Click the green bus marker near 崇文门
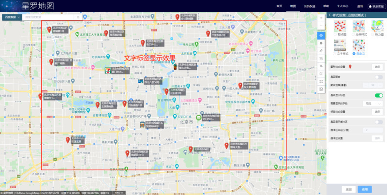 (x=199, y=118)
